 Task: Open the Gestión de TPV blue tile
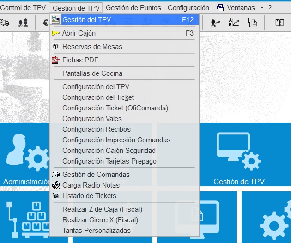pos(245,154)
